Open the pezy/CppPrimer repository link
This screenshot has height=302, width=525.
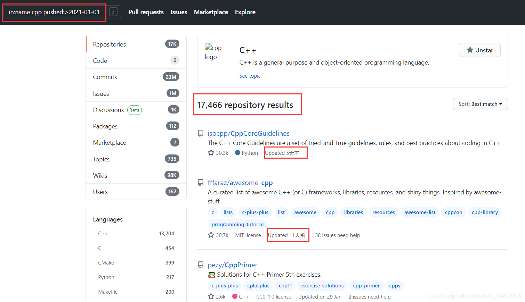[x=233, y=265]
